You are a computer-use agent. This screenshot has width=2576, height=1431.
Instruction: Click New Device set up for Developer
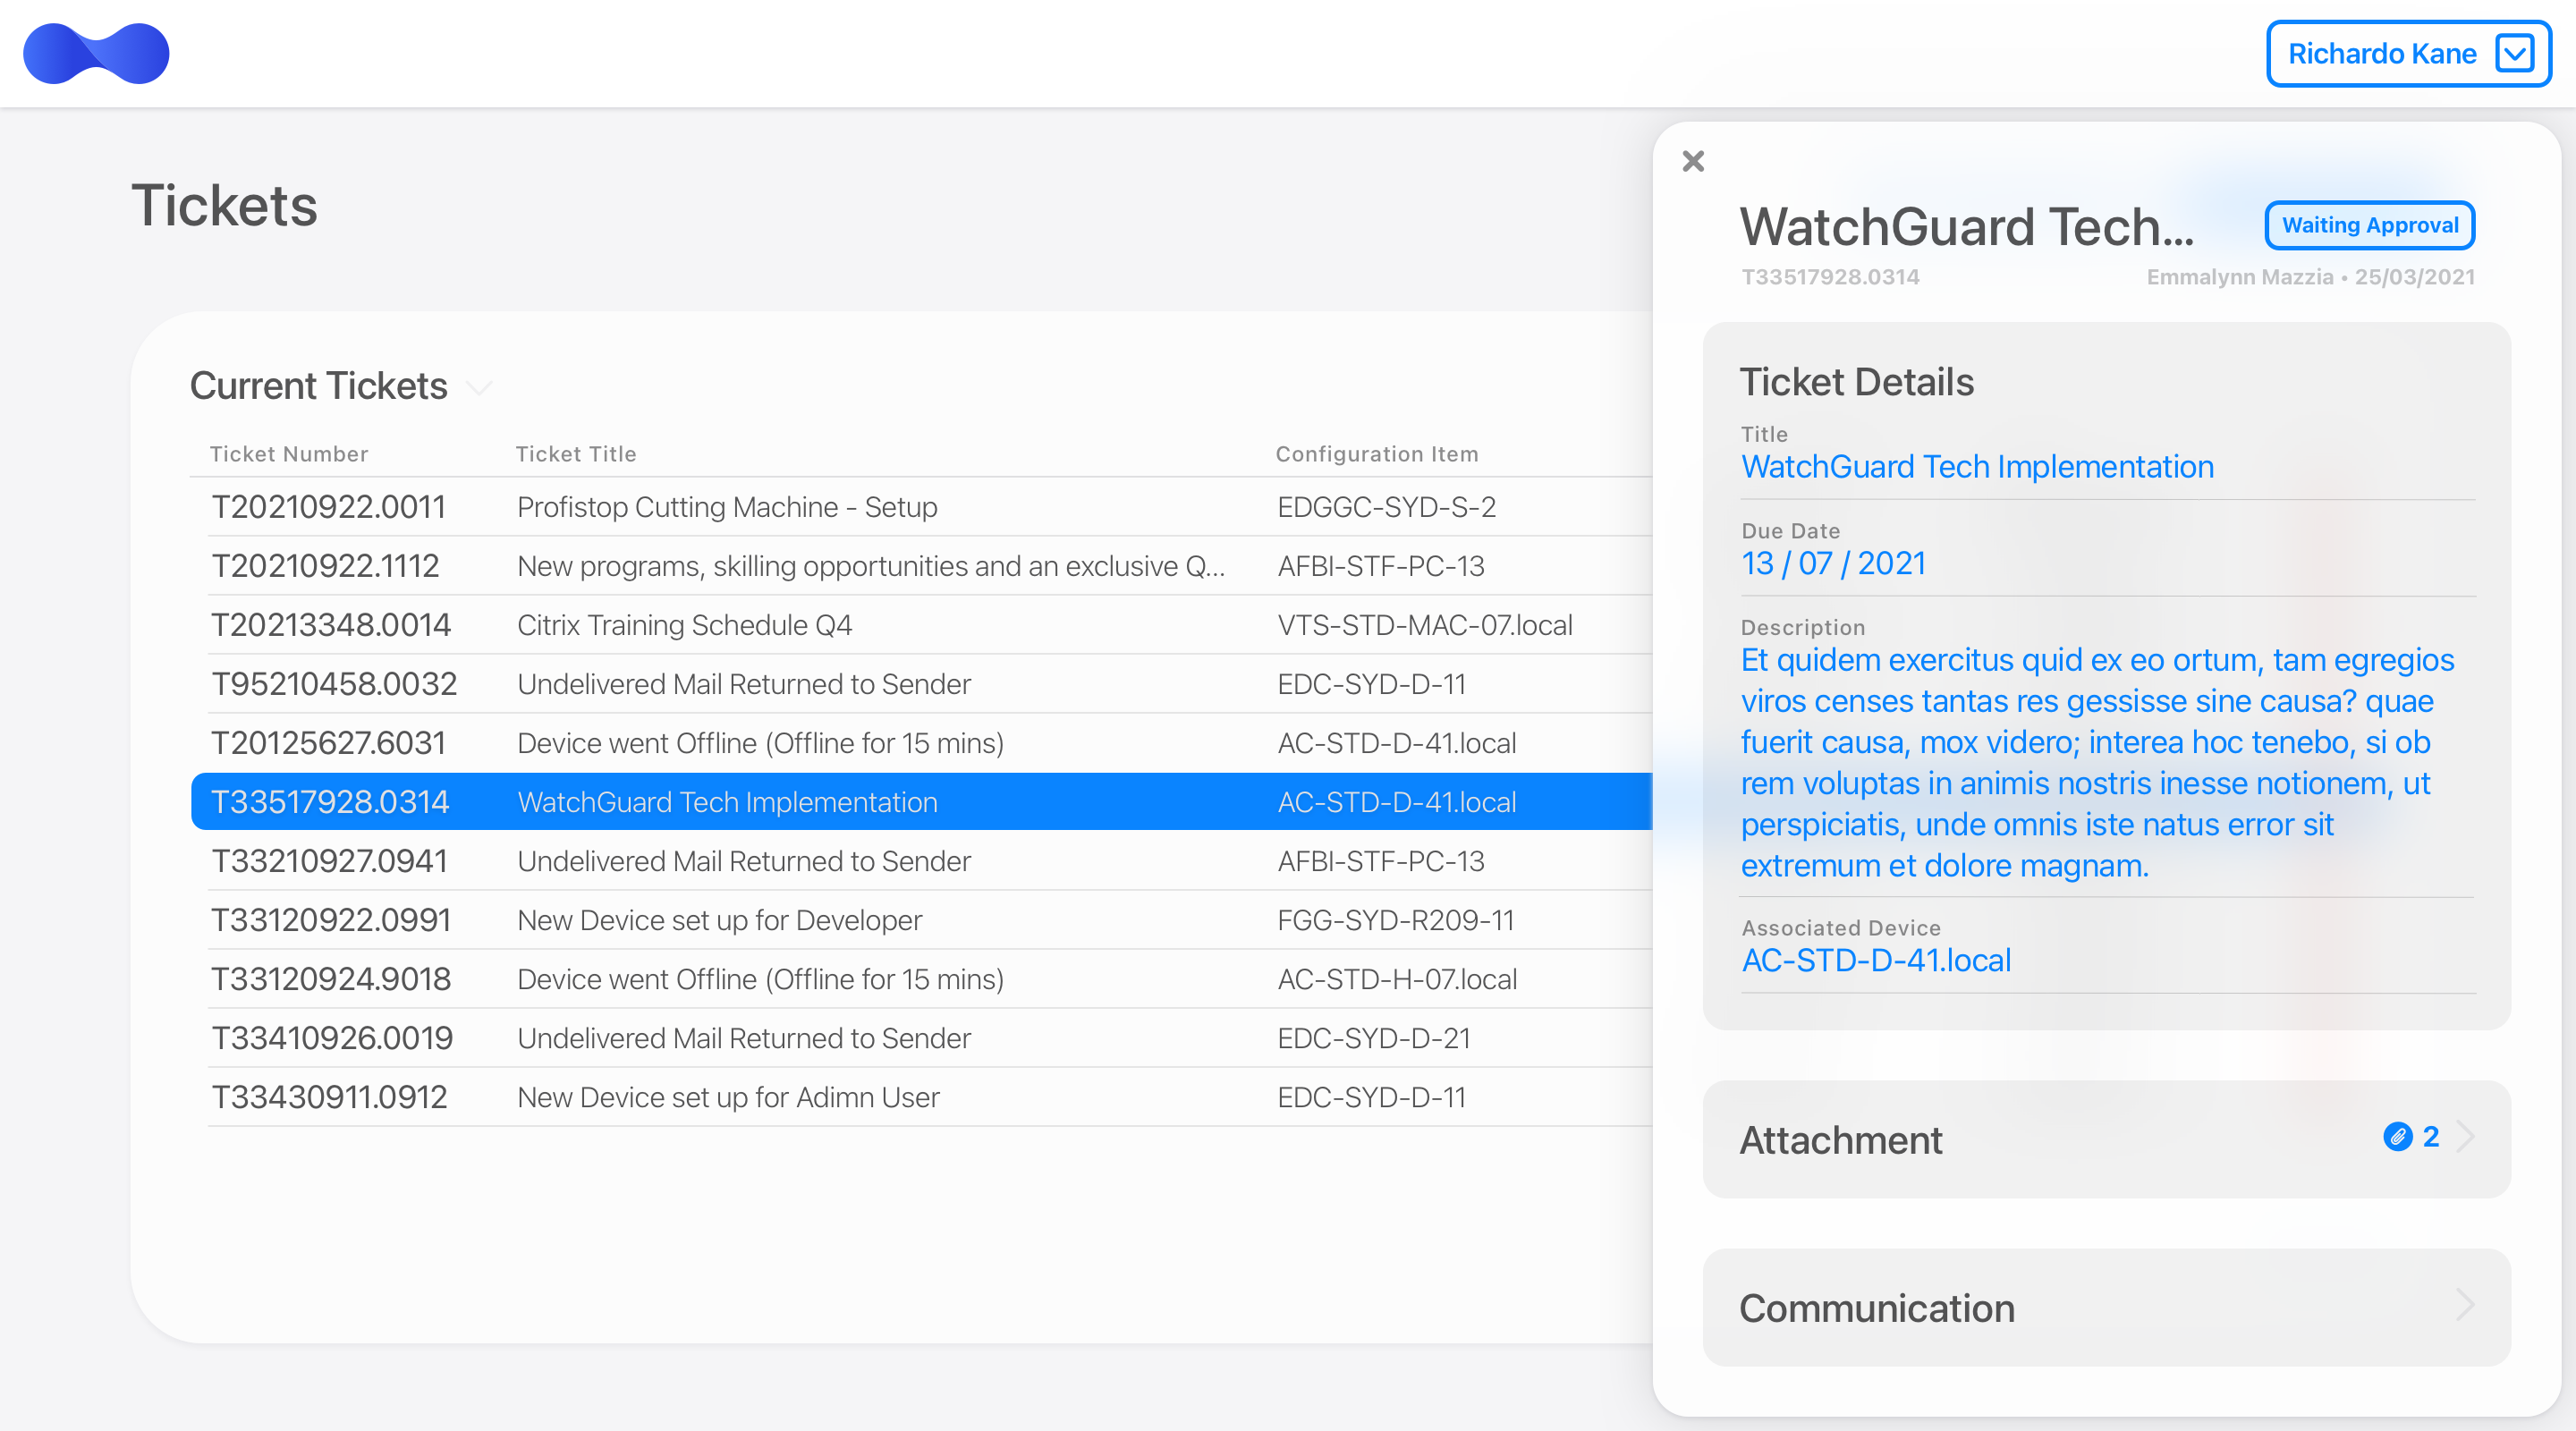click(719, 920)
